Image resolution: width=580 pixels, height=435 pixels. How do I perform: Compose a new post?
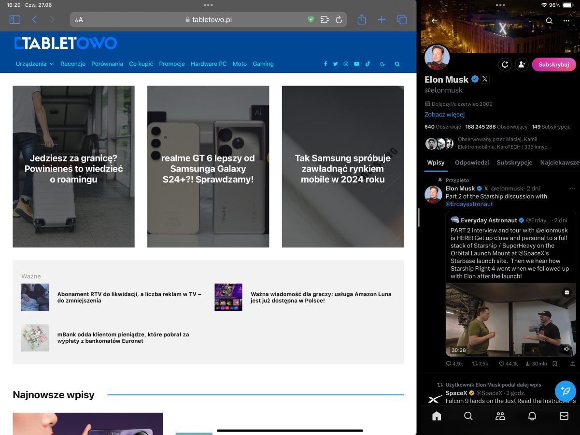pyautogui.click(x=566, y=391)
